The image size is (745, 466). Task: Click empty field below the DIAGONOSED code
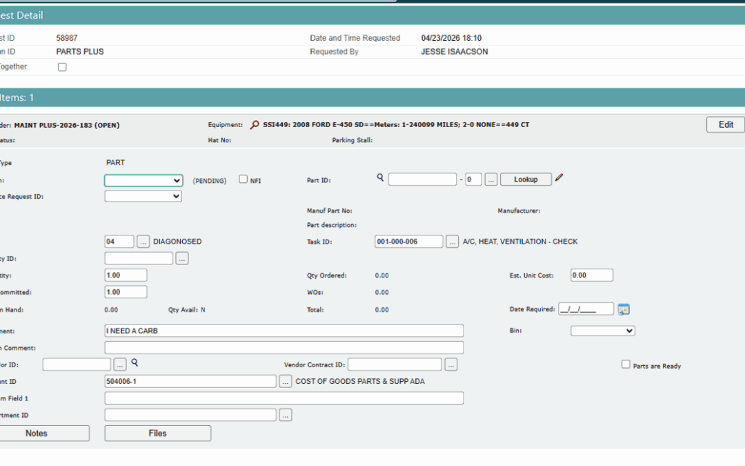pyautogui.click(x=139, y=258)
